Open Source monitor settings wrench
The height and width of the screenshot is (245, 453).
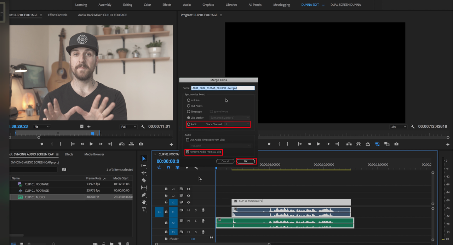[143, 127]
